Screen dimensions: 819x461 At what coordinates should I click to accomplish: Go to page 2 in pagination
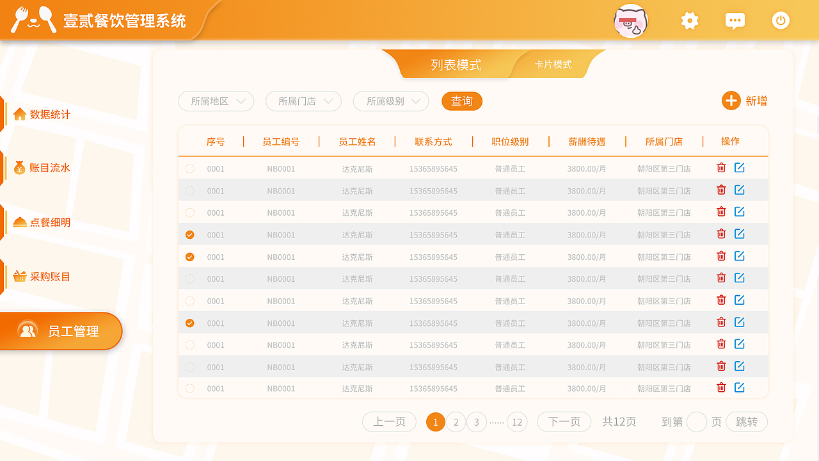(456, 422)
